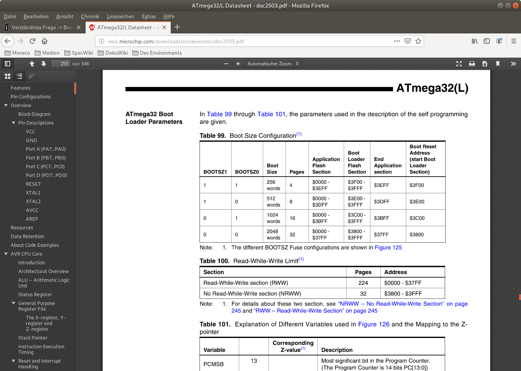521x371 pixels.
Task: Follow the Figure 126 link
Action: pos(374,324)
